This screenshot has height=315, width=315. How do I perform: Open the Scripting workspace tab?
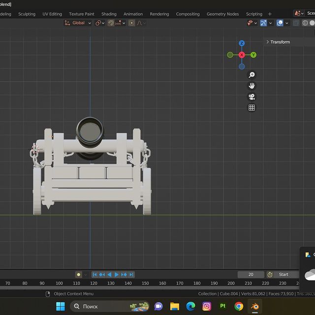[x=254, y=14]
